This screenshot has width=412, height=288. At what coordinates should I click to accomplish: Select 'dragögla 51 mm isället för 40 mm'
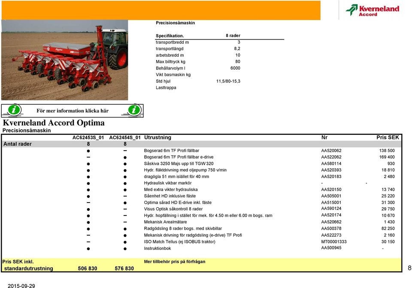pyautogui.click(x=176, y=176)
